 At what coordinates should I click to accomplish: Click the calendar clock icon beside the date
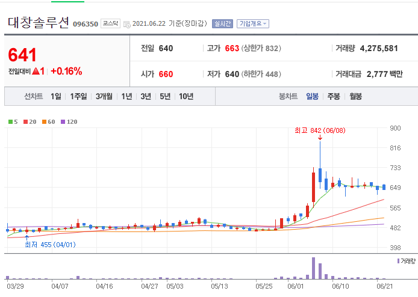coord(127,24)
